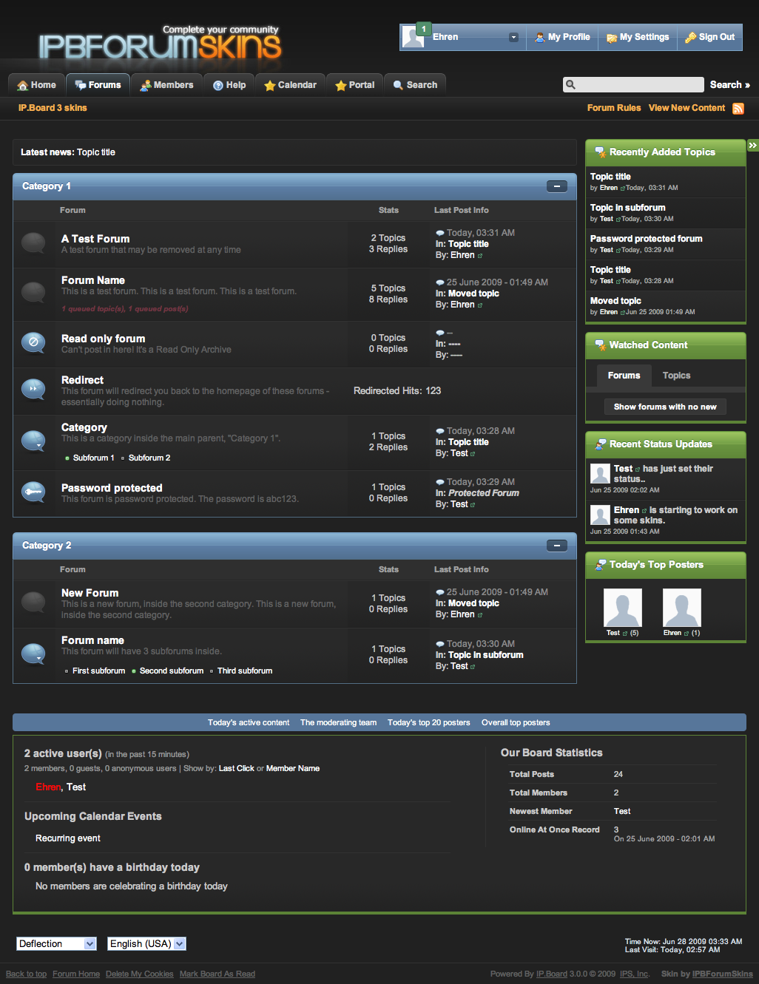Open the Deflection skin selector

click(x=57, y=943)
